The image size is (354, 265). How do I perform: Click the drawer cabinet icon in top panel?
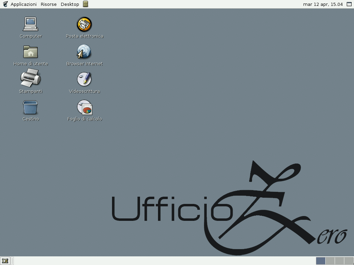coord(85,4)
